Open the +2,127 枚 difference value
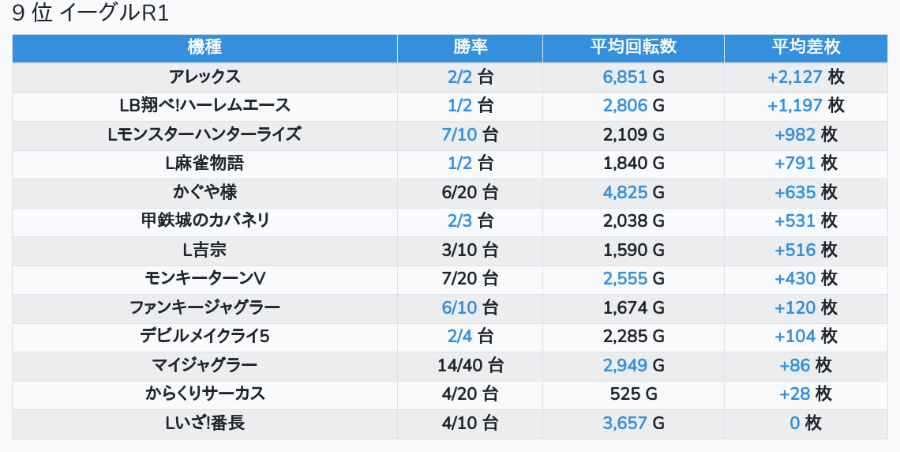 coord(806,77)
